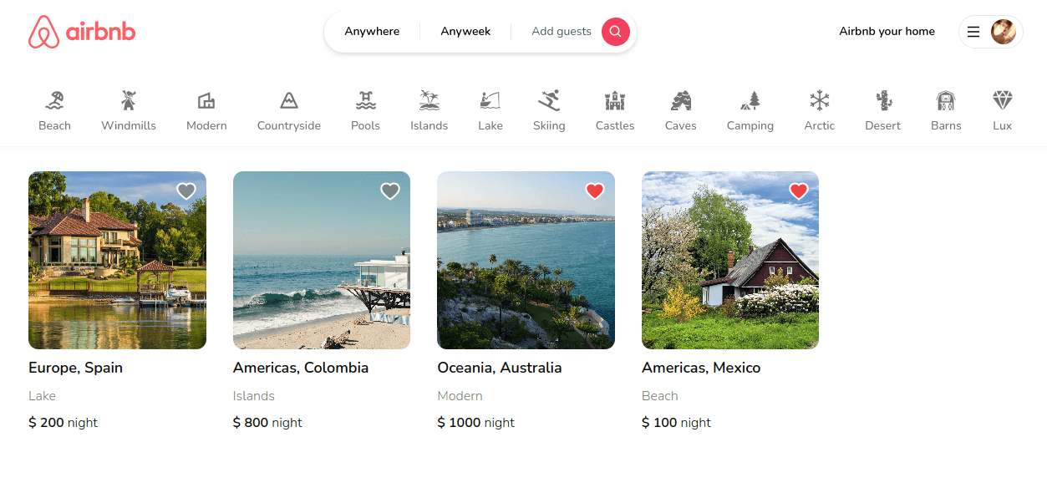Switch to the Beach category
The image size is (1047, 493).
(x=55, y=110)
